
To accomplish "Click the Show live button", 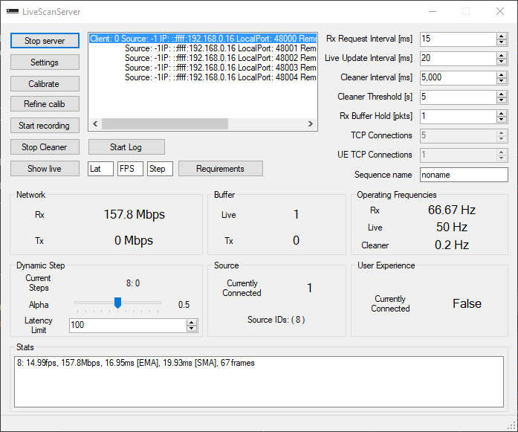I will click(45, 169).
